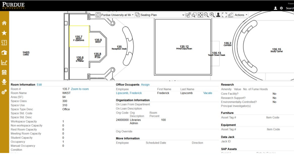Open gears configuration icon in sidebar
This screenshot has height=155, width=294.
pos(4,92)
